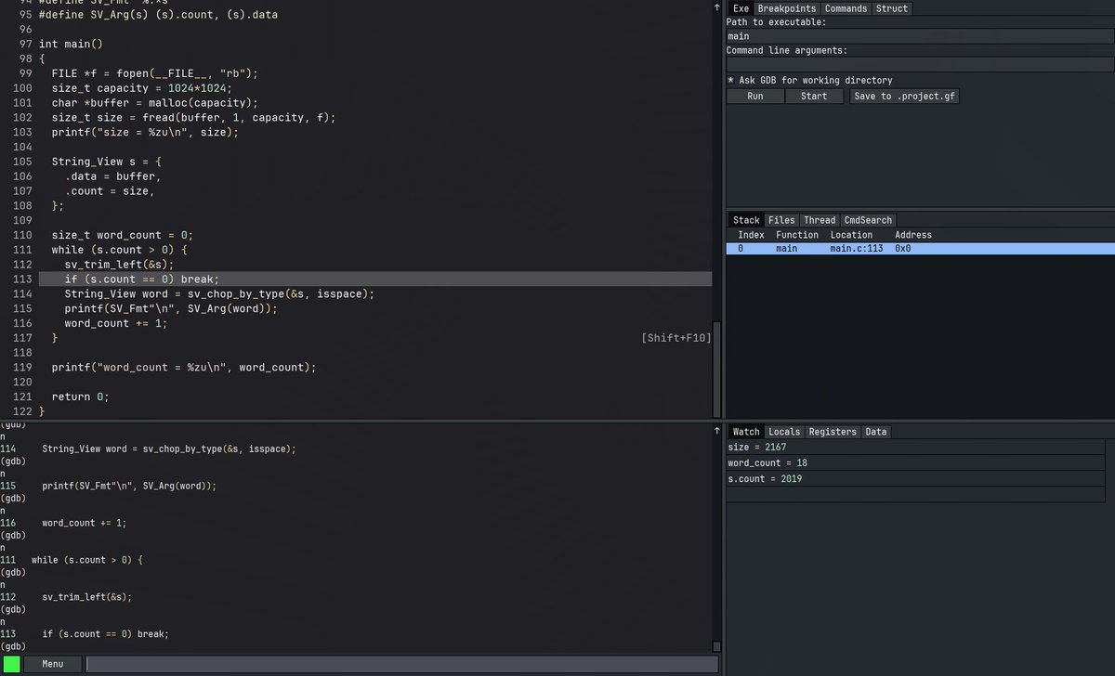Screen dimensions: 1115x676
Task: Click line 114 sv_chop_by_type in source view
Action: (219, 293)
